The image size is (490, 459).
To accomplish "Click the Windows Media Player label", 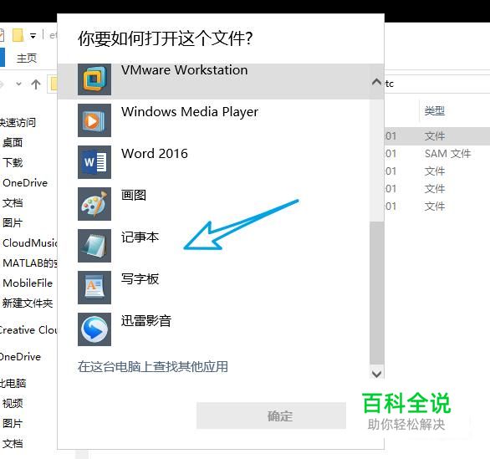I will pyautogui.click(x=190, y=112).
